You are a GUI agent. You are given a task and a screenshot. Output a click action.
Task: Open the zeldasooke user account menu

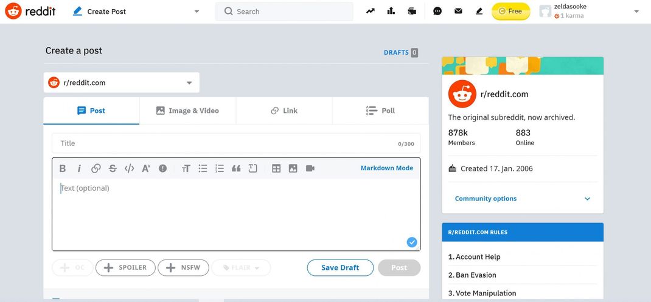tap(590, 11)
